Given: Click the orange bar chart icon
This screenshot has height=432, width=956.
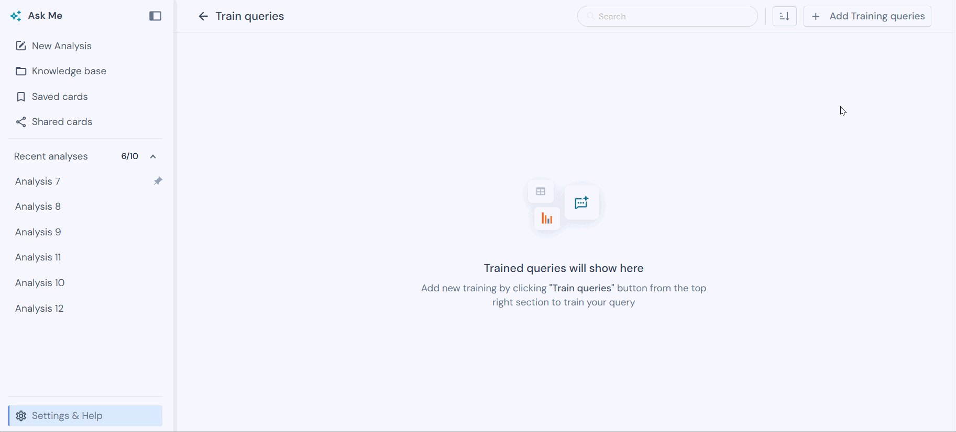Looking at the screenshot, I should click(547, 219).
